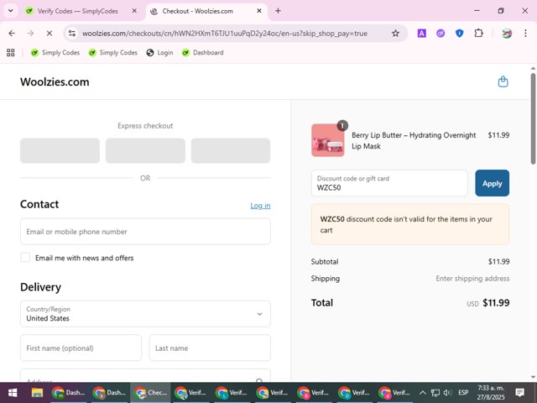Click the WZC50 invalid discount message
Screen dimensions: 537x403
click(x=410, y=224)
